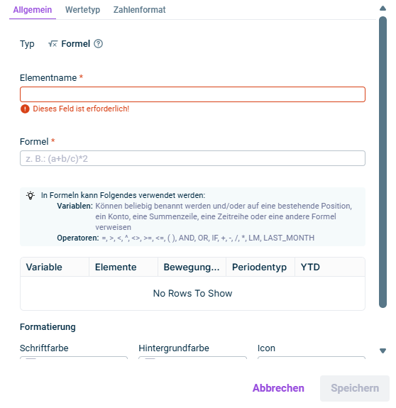396x408 pixels.
Task: Open the Schriftfarbe color picker
Action: (74, 358)
